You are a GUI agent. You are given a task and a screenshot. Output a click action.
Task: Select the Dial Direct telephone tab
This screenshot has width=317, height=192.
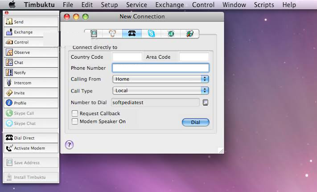[132, 33]
